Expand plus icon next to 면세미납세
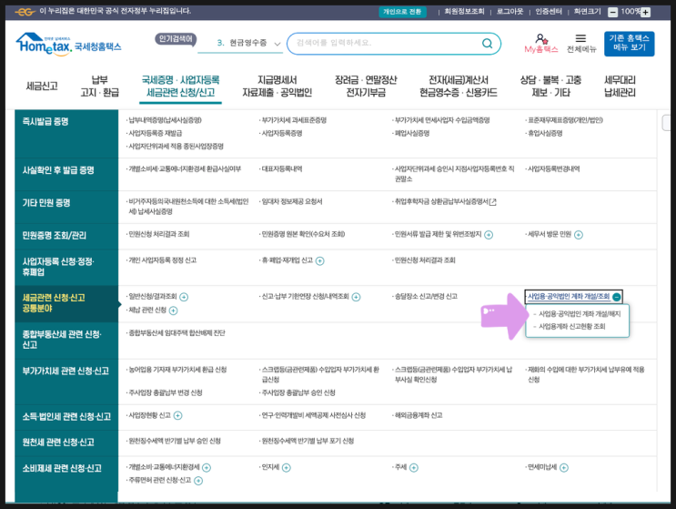This screenshot has width=676, height=509. click(564, 468)
